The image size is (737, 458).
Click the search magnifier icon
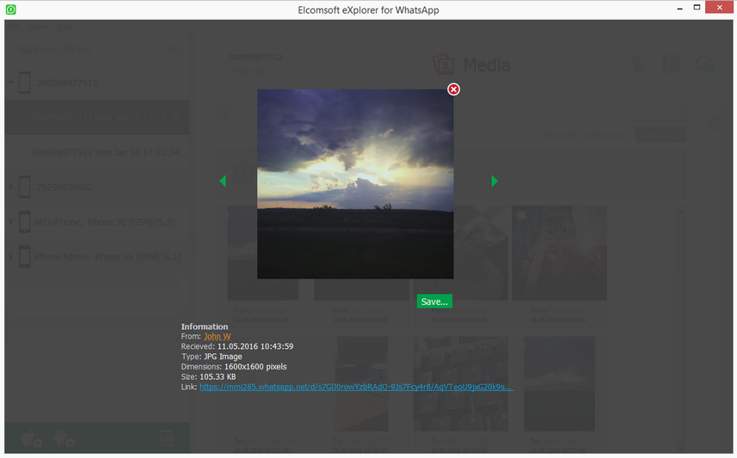coord(224,113)
